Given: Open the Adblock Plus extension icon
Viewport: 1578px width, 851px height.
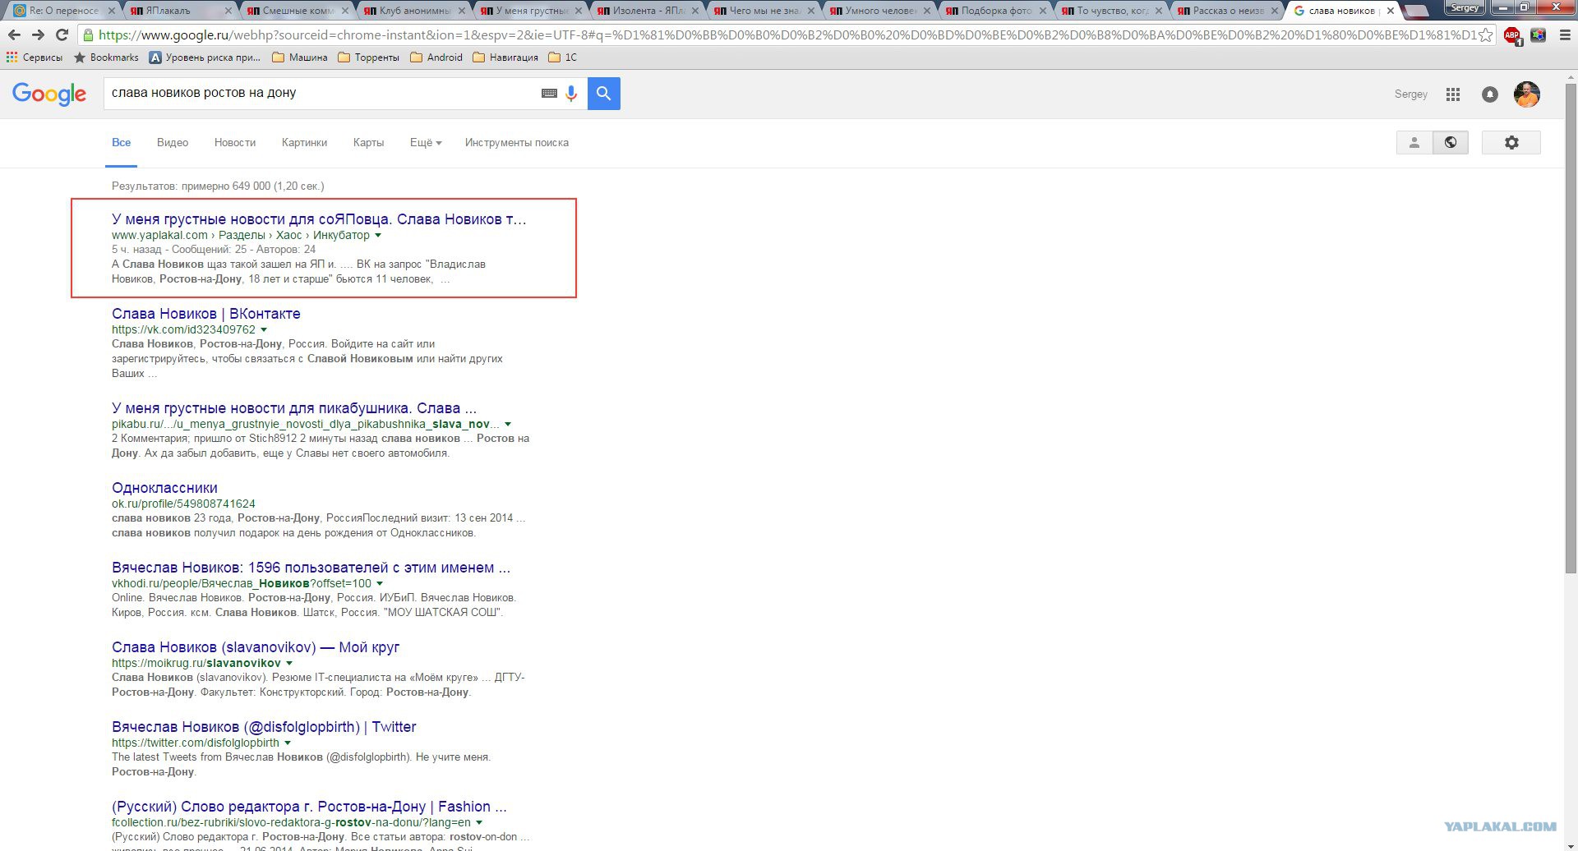Looking at the screenshot, I should pyautogui.click(x=1512, y=35).
